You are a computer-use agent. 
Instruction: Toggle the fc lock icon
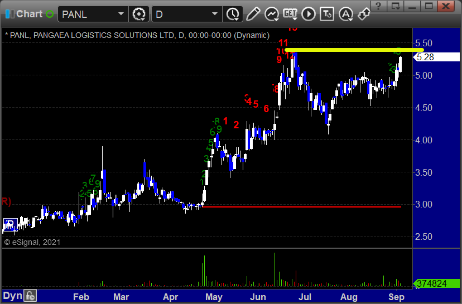tap(30, 296)
